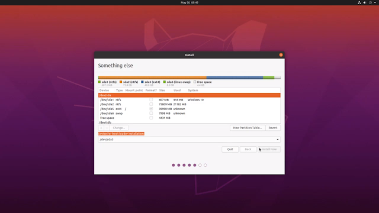
Task: Go Back to previous step
Action: pos(248,149)
